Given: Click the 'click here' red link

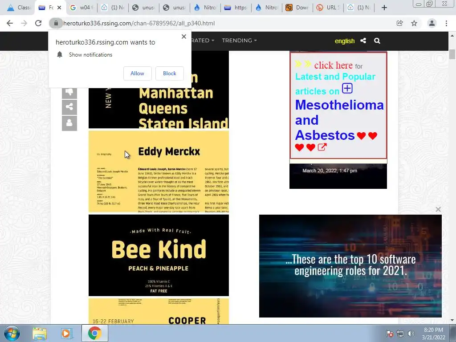Looking at the screenshot, I should point(333,65).
